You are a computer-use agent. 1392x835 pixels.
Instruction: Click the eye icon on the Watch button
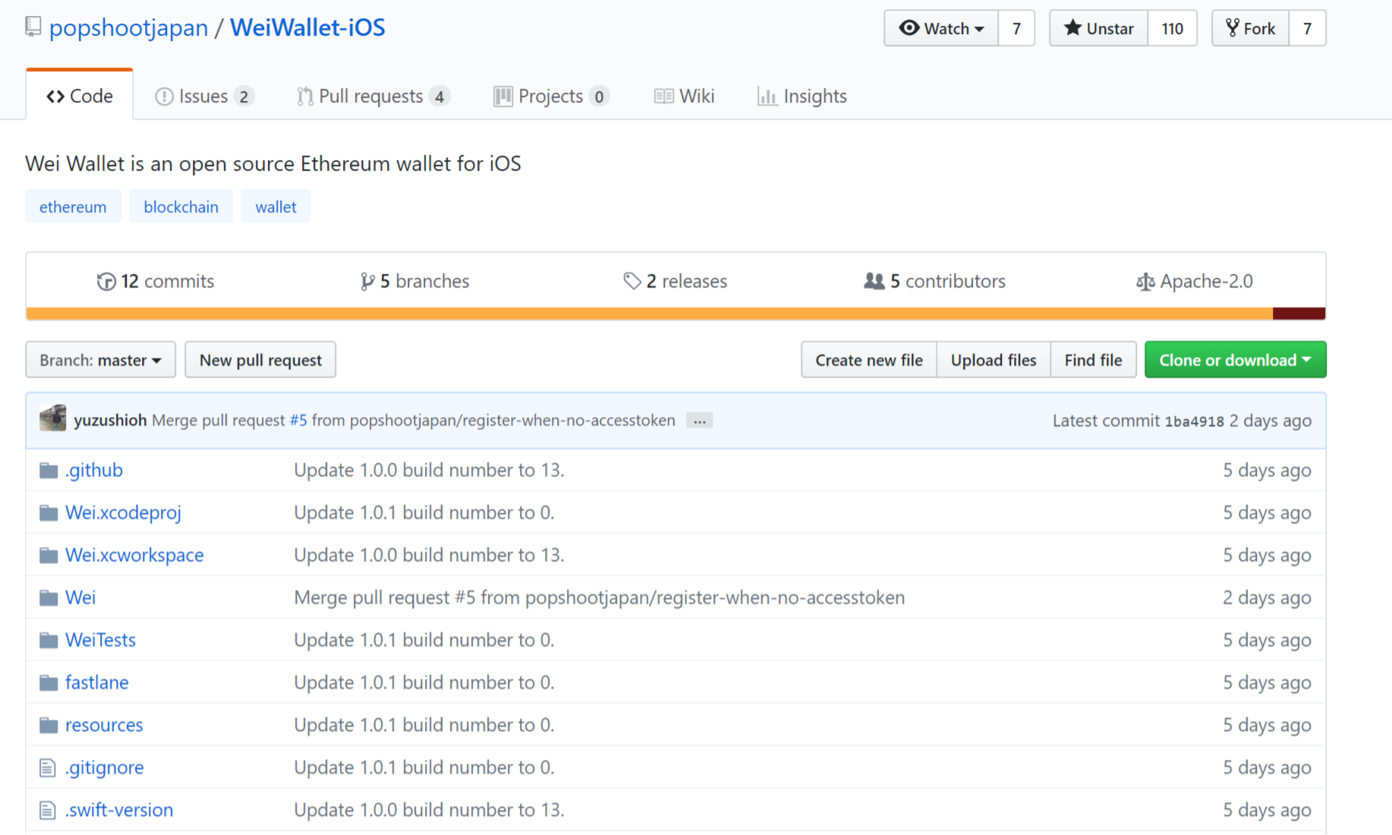(908, 28)
